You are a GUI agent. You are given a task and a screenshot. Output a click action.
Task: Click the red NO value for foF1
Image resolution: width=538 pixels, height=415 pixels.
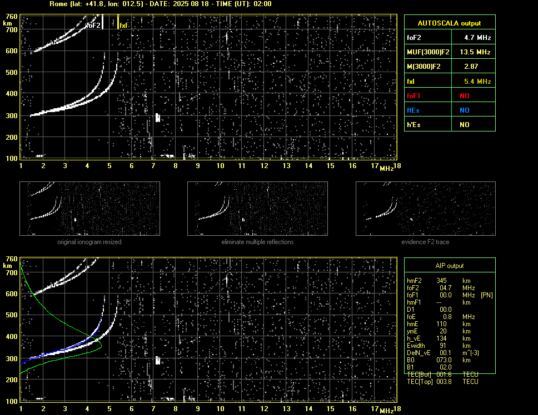(x=464, y=96)
